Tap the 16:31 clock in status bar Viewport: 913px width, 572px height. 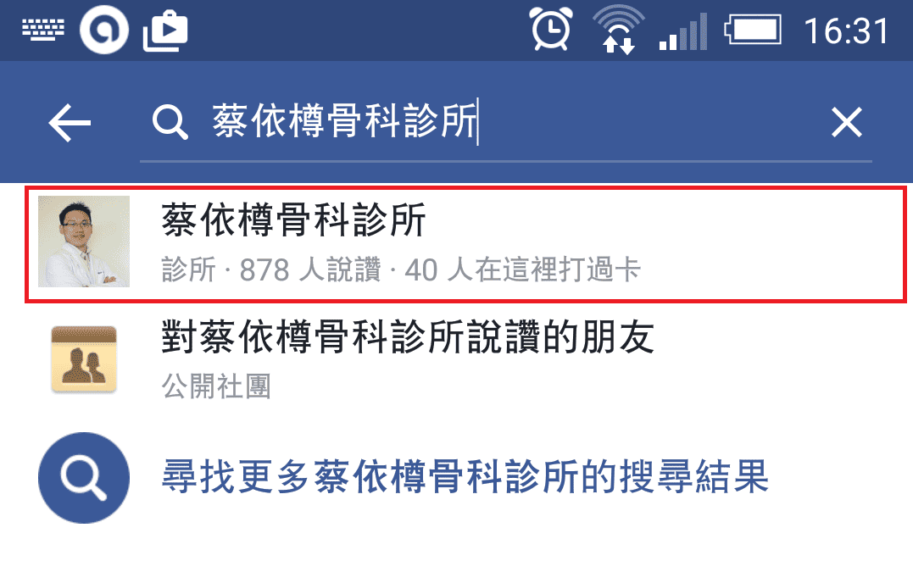point(847,31)
